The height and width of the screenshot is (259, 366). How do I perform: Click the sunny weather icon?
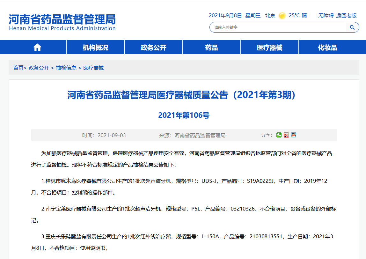(282, 16)
